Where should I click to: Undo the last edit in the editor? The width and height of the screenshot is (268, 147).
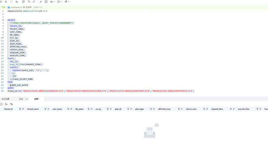tap(29, 2)
